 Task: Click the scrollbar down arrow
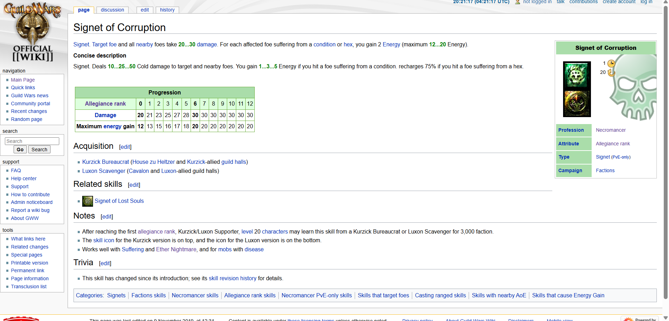pos(666,318)
